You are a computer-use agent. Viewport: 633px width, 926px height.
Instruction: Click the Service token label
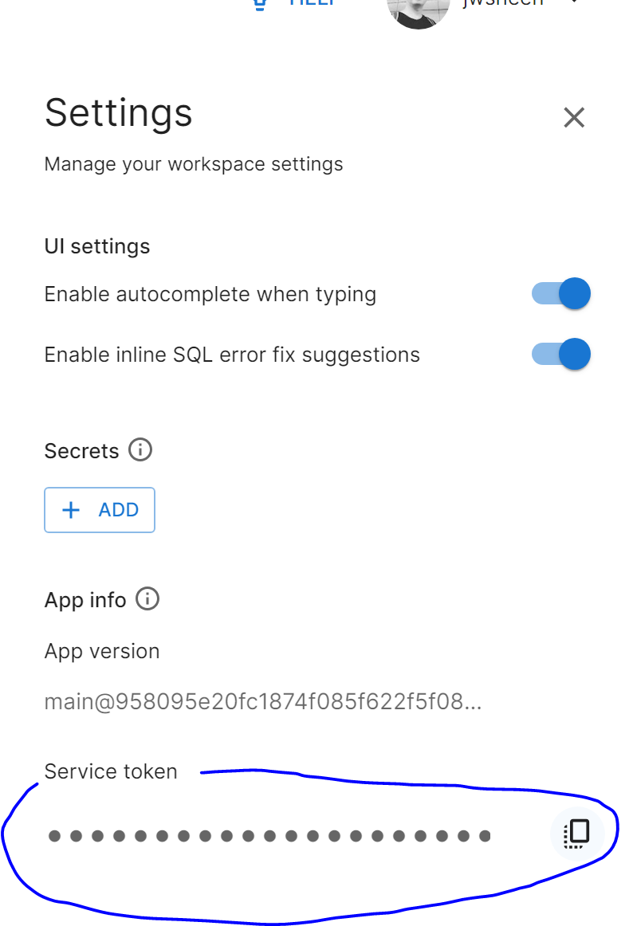tap(111, 771)
